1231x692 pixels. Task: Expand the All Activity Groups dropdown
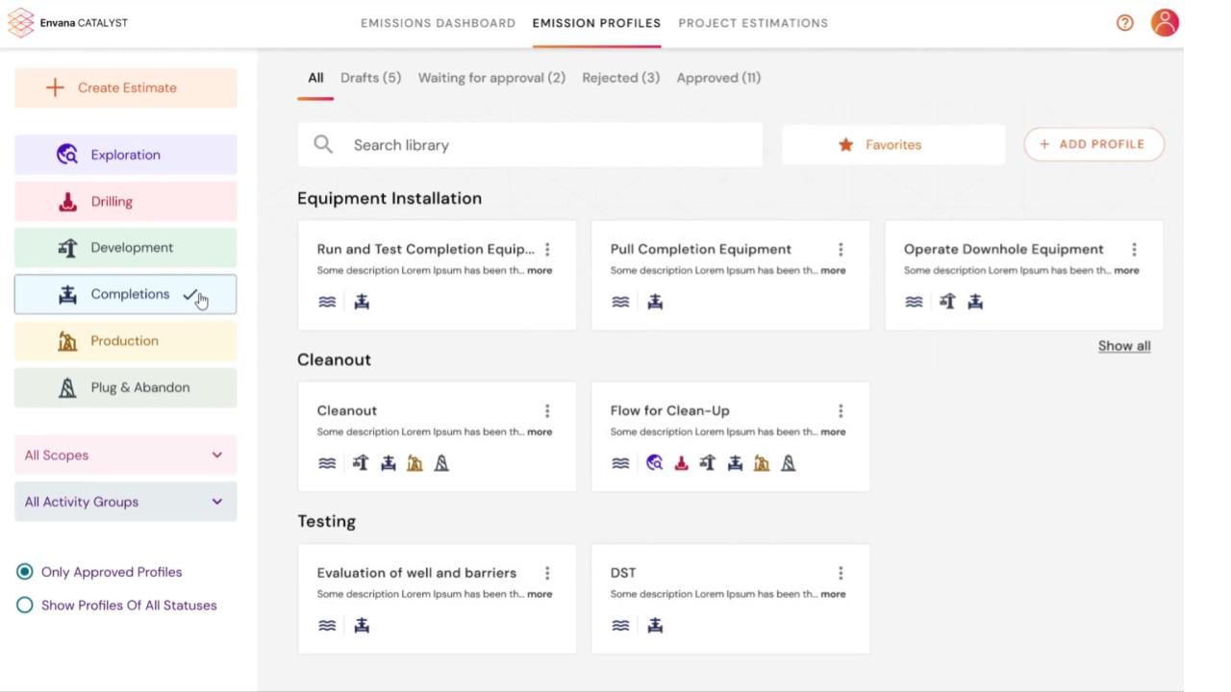(125, 501)
